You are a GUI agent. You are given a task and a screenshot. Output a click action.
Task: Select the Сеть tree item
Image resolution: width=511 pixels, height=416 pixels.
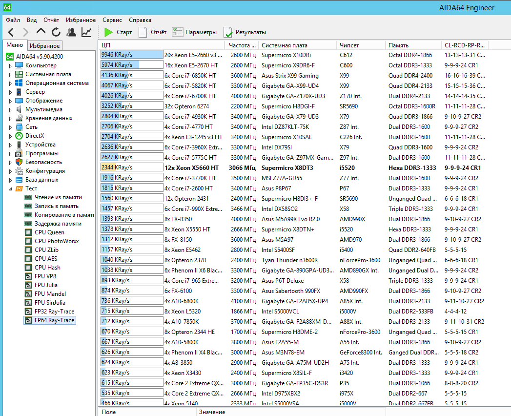click(31, 127)
